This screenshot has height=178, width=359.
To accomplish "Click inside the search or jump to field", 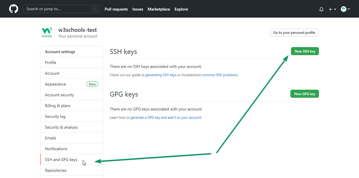I will point(61,9).
